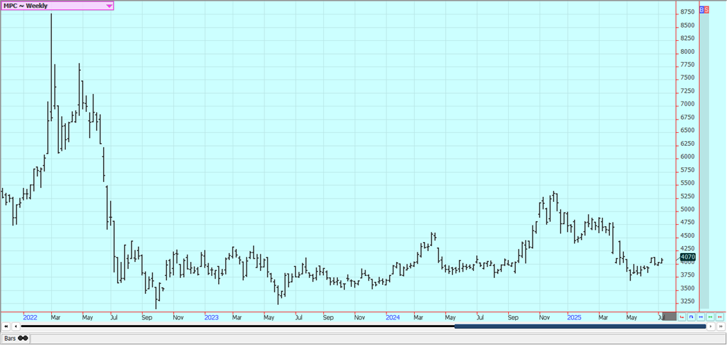
Task: Click the 8750 price axis label
Action: 688,12
